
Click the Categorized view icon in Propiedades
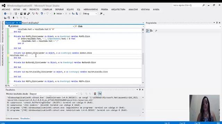[147, 31]
